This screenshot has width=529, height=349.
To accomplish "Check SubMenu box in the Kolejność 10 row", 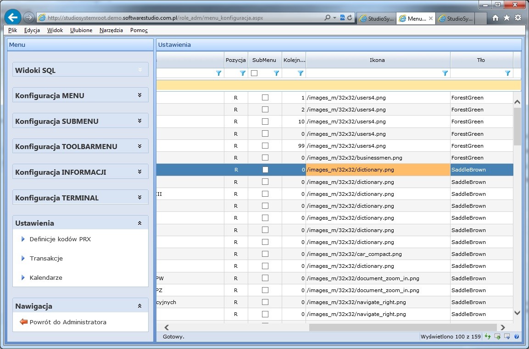I will (x=265, y=122).
